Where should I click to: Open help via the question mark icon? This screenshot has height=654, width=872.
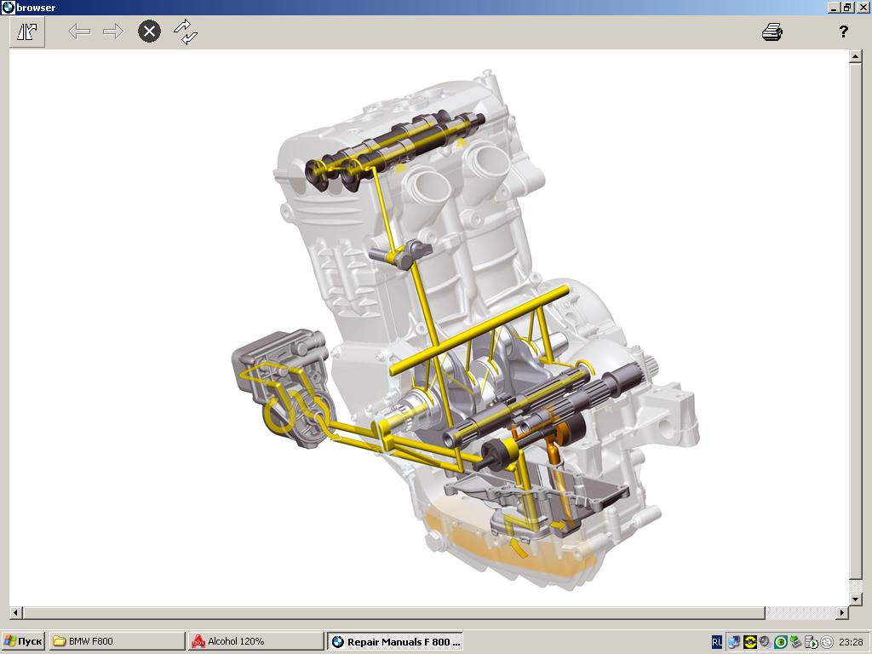tap(844, 32)
